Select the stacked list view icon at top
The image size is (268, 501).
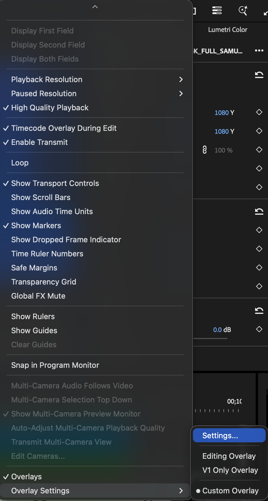217,11
